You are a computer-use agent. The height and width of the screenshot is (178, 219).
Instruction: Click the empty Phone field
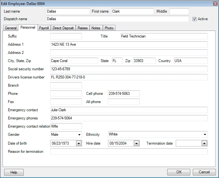tap(66, 94)
